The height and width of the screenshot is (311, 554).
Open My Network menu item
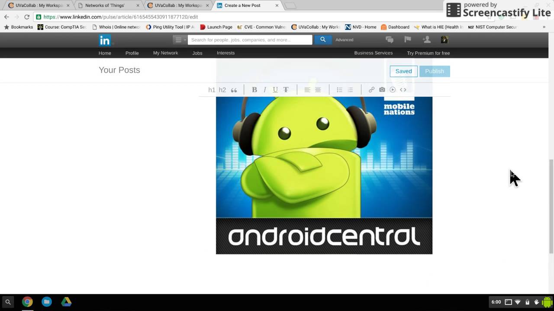[x=165, y=53]
